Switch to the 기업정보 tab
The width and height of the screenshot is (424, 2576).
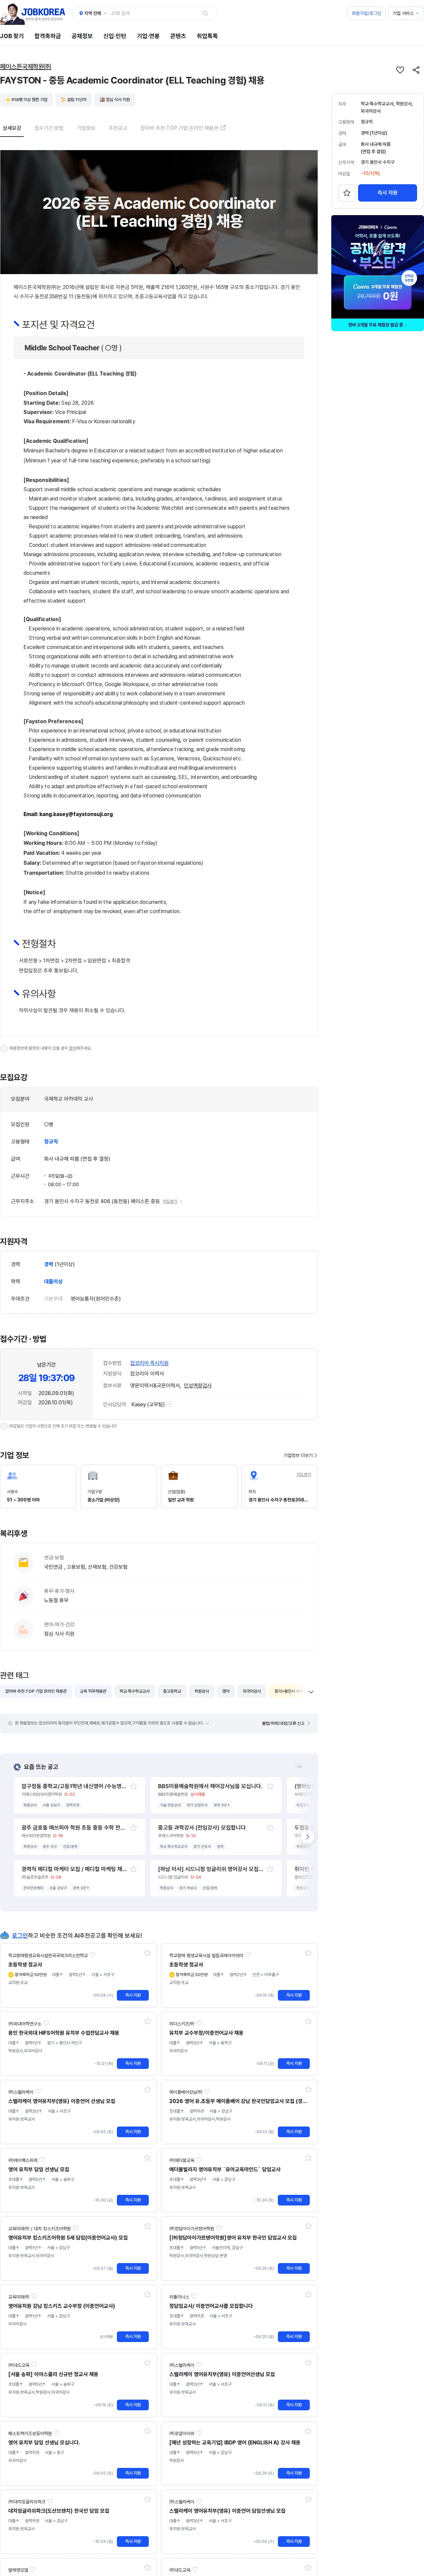pyautogui.click(x=86, y=128)
